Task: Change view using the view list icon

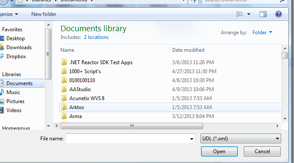Action: tap(240, 14)
